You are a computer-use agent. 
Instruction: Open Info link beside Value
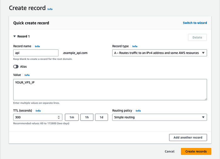point(27,75)
